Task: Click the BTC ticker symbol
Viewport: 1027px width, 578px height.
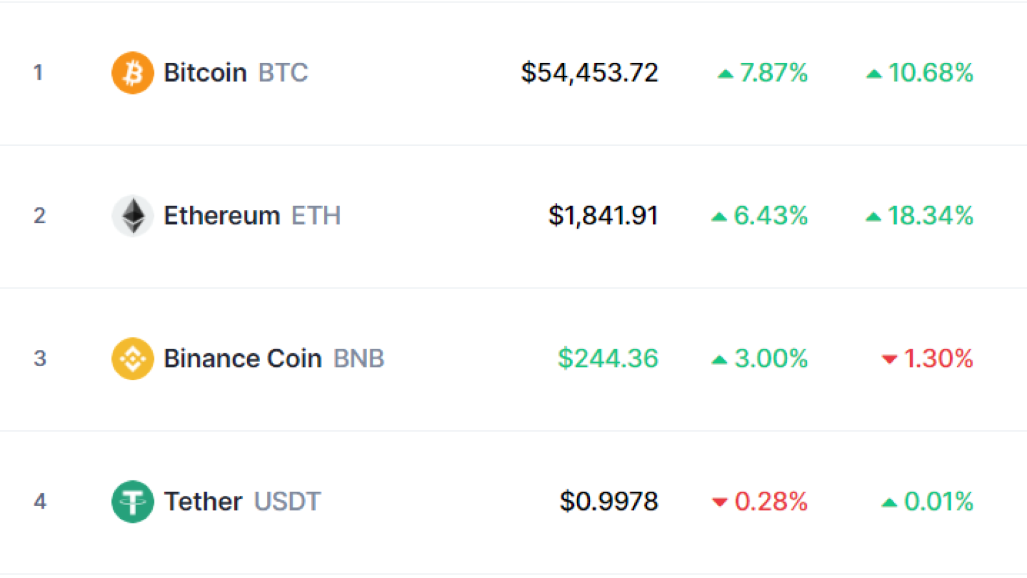Action: [283, 73]
